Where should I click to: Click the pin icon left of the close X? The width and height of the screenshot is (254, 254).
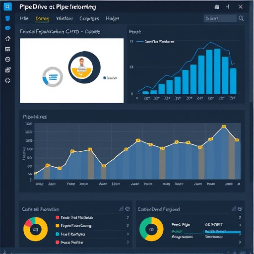tap(228, 7)
